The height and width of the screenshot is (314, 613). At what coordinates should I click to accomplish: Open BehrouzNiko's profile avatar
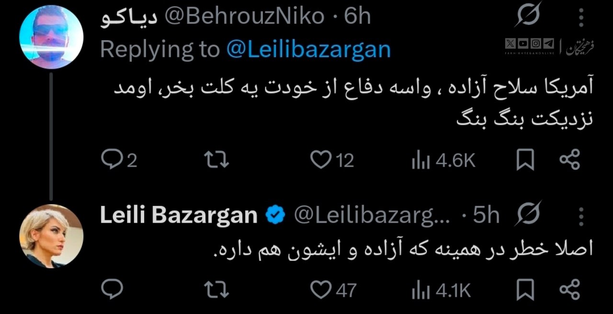(51, 37)
